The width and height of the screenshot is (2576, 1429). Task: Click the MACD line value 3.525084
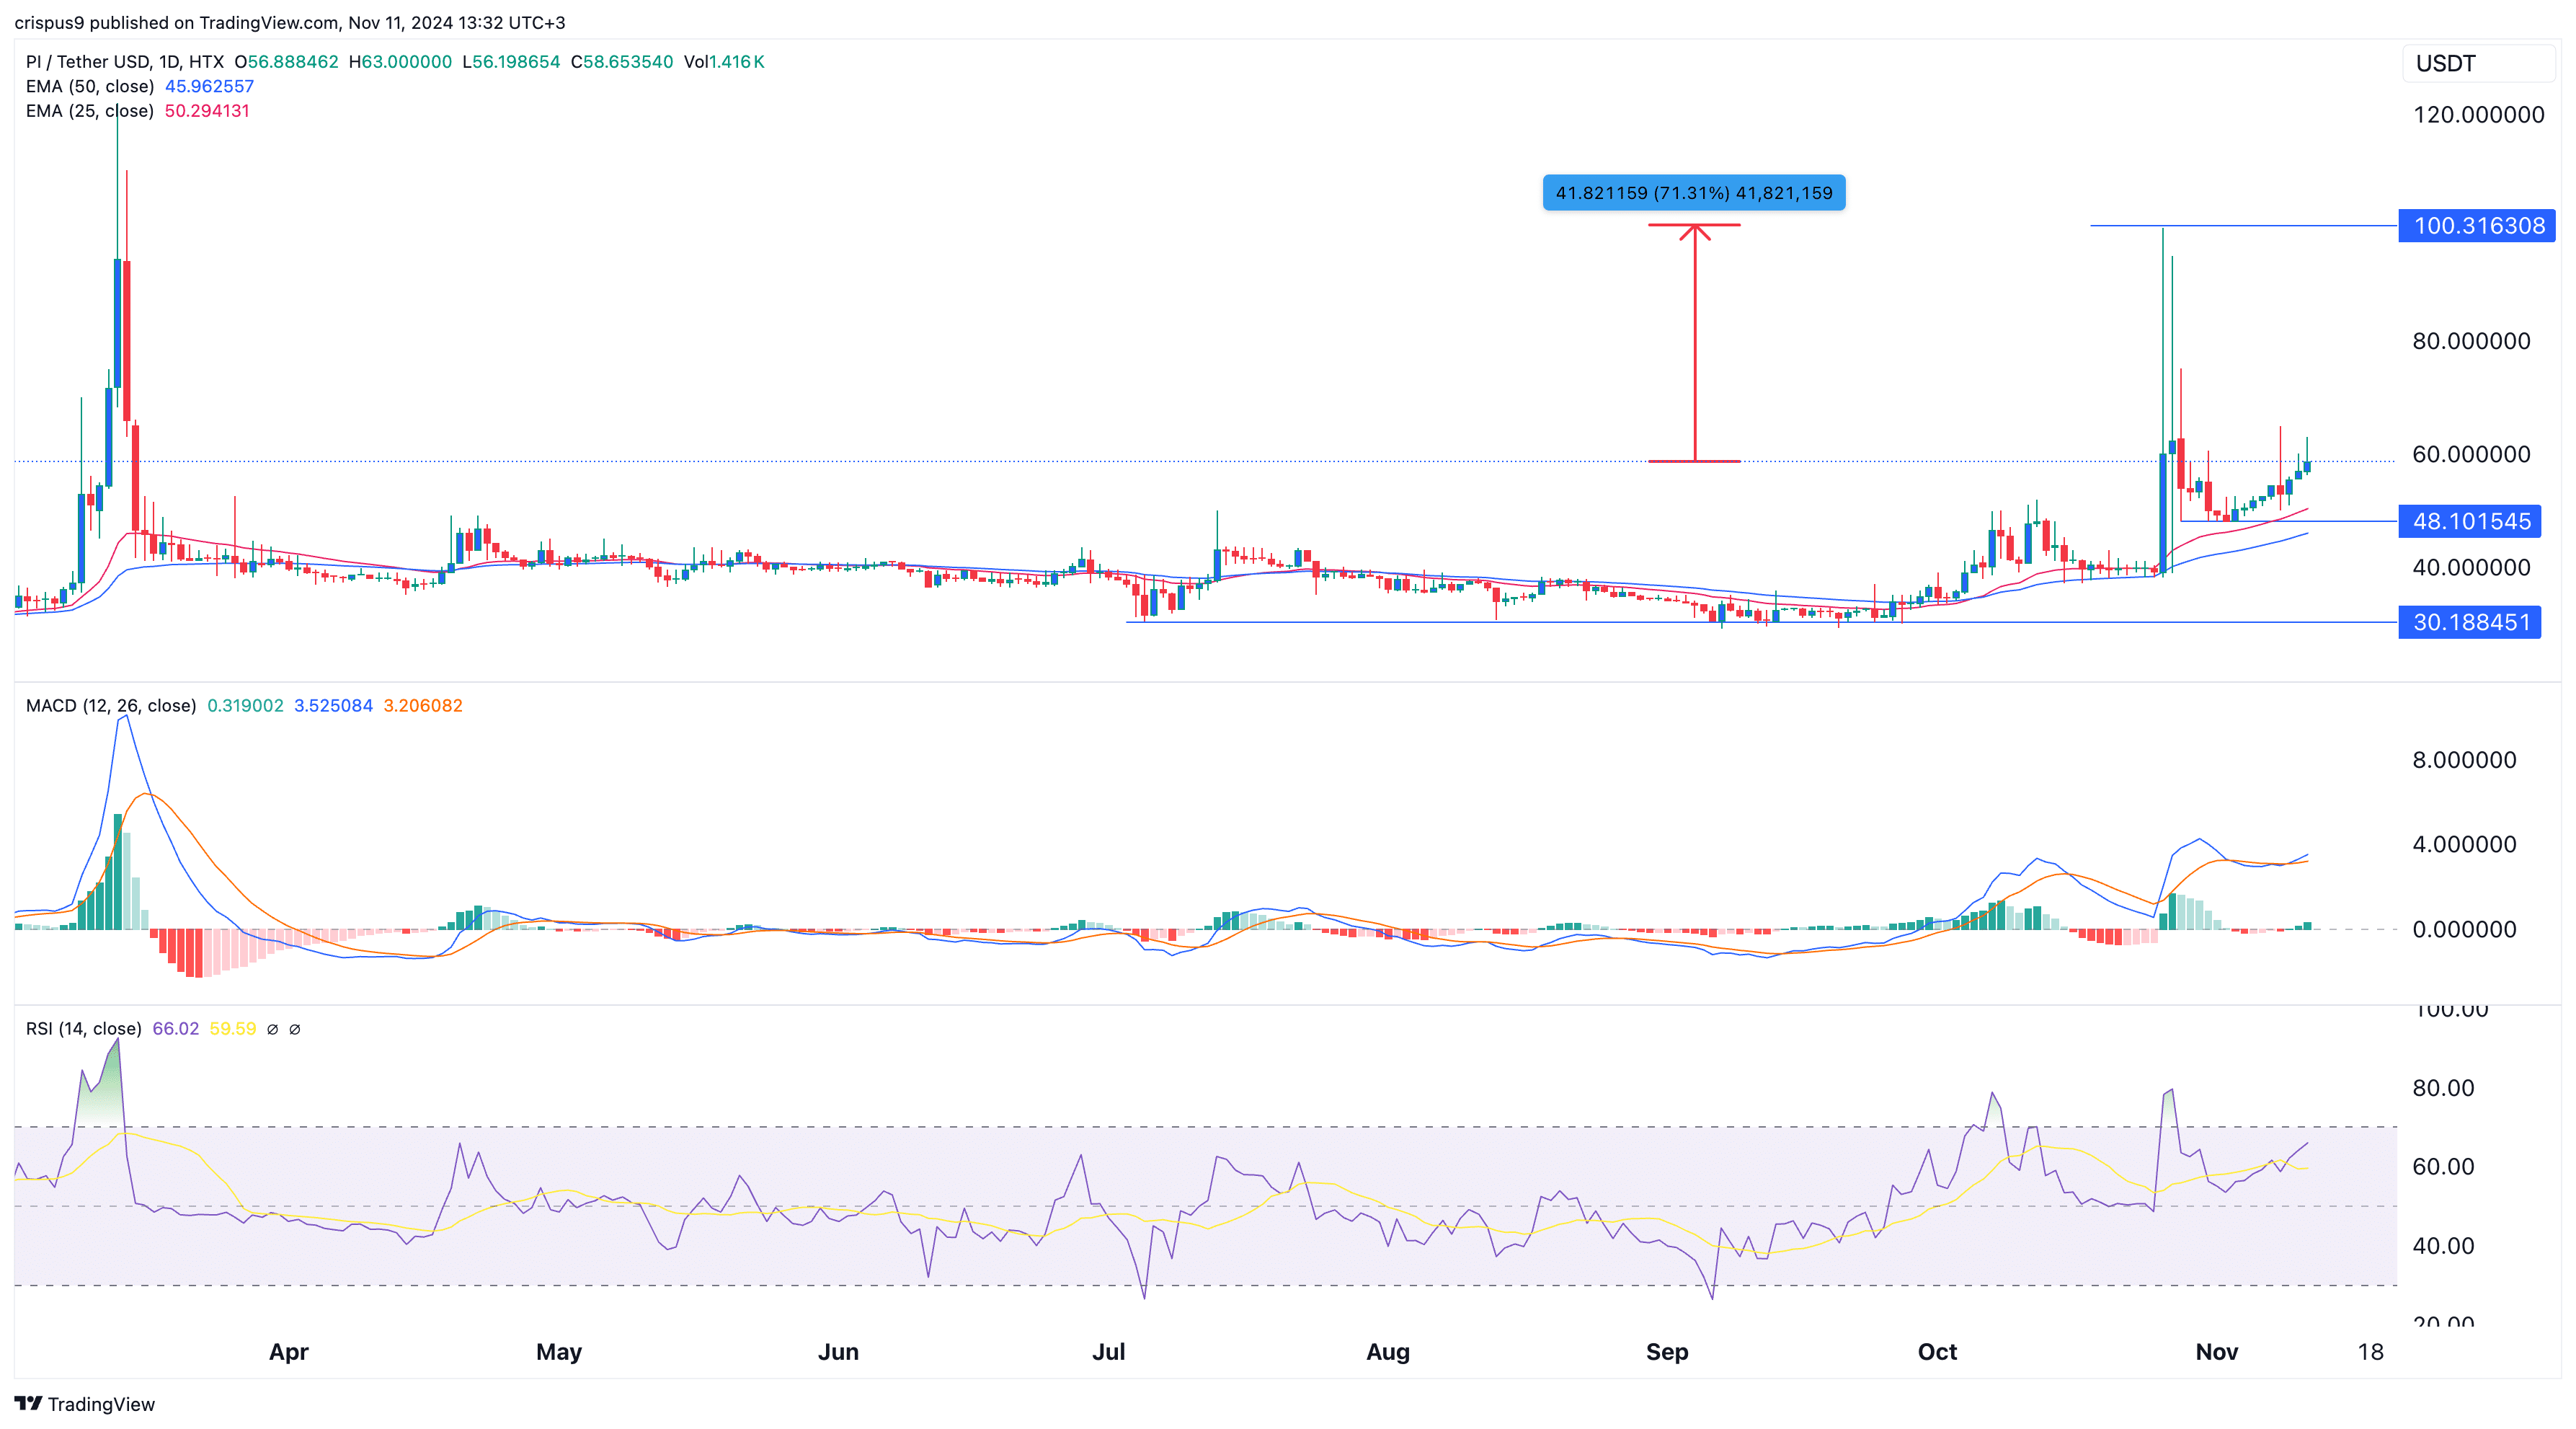pyautogui.click(x=333, y=706)
